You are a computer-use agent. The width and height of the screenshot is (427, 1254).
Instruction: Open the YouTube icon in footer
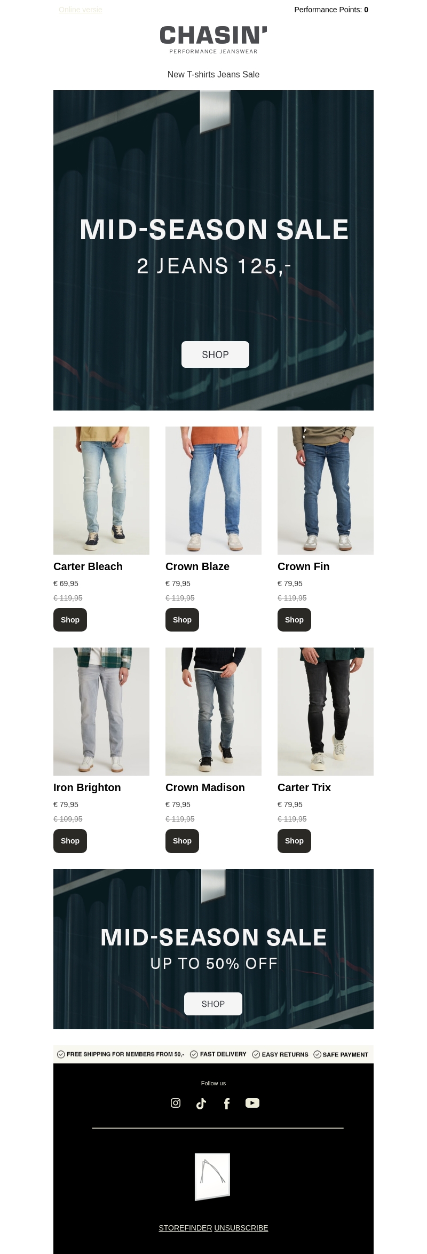252,1103
